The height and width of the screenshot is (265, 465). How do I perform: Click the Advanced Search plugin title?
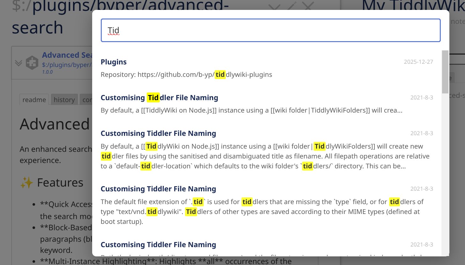(x=67, y=55)
